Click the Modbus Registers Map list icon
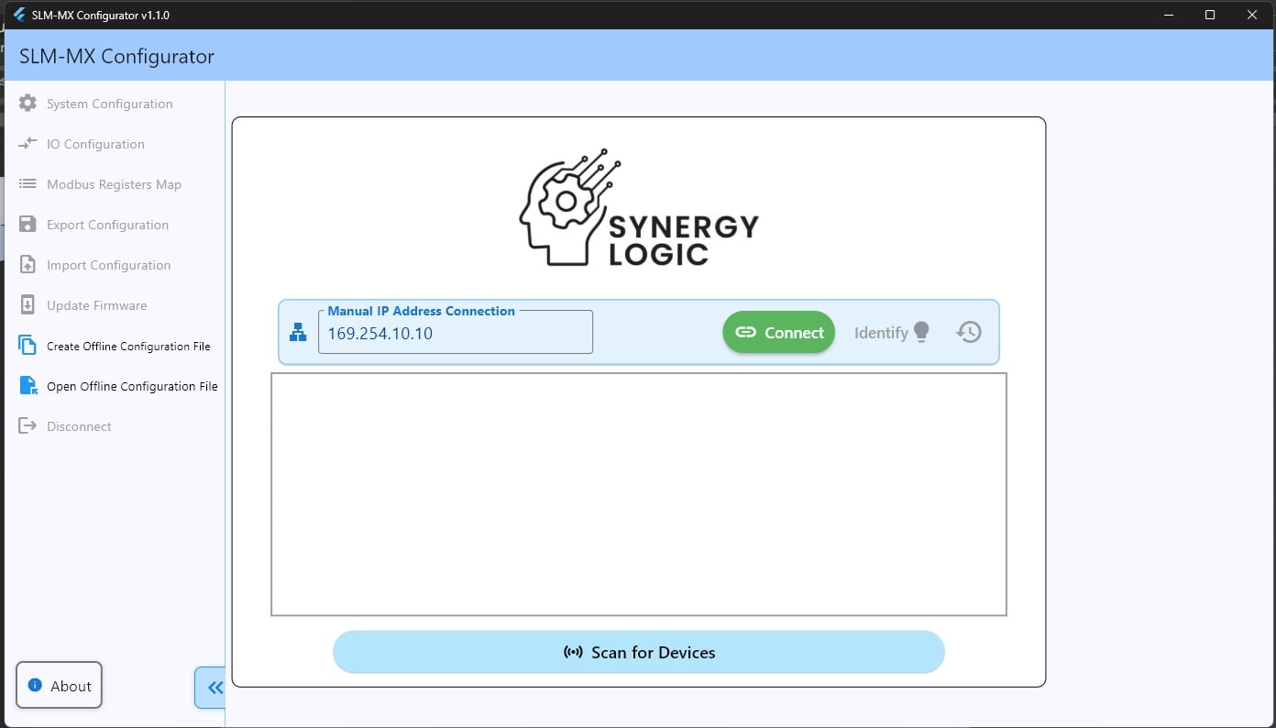This screenshot has width=1276, height=728. pyautogui.click(x=28, y=184)
